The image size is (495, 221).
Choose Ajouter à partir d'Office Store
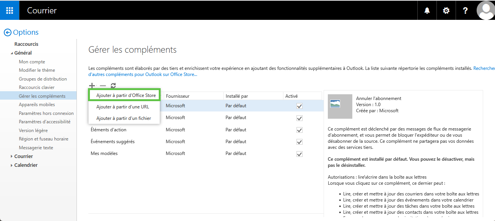pyautogui.click(x=126, y=95)
